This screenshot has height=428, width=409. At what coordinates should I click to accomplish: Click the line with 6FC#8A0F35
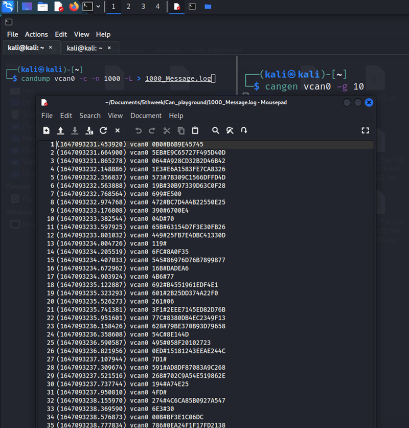click(206, 252)
